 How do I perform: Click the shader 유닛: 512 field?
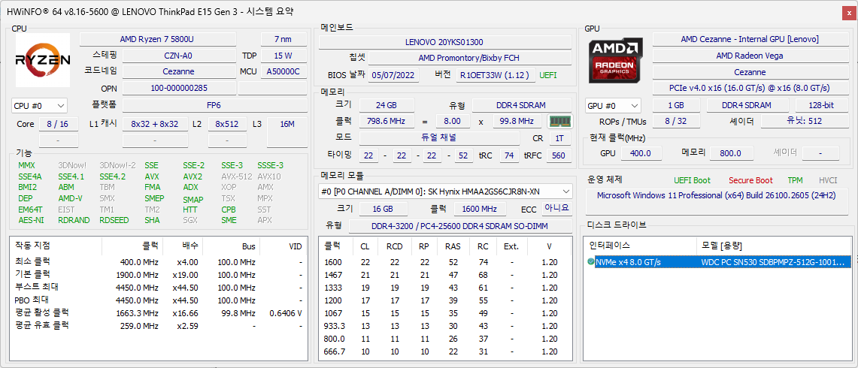[x=804, y=121]
